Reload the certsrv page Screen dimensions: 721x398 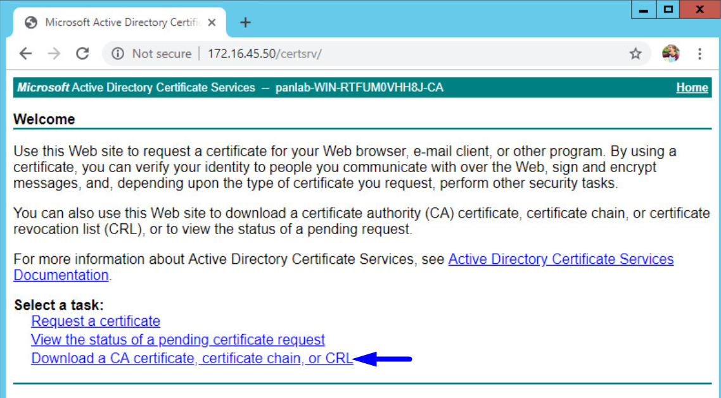82,53
